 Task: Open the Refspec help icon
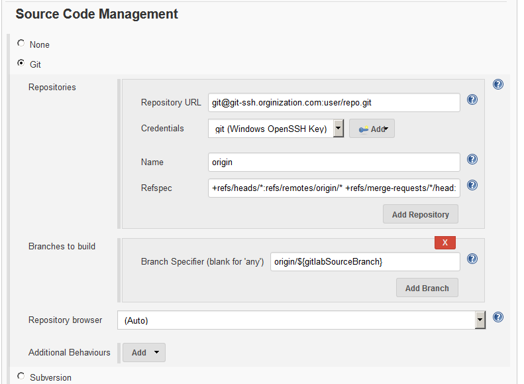tap(472, 185)
